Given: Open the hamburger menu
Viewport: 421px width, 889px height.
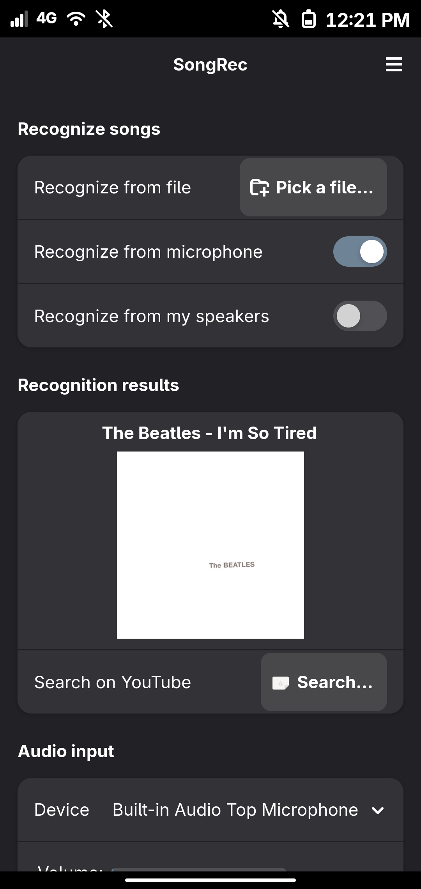Looking at the screenshot, I should 394,64.
